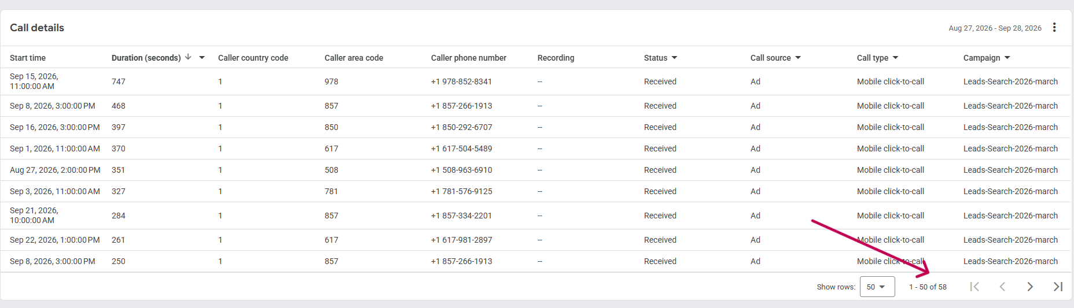1074x308 pixels.
Task: Click Leads-Search-2026-march in the 351-second row
Action: (1010, 170)
